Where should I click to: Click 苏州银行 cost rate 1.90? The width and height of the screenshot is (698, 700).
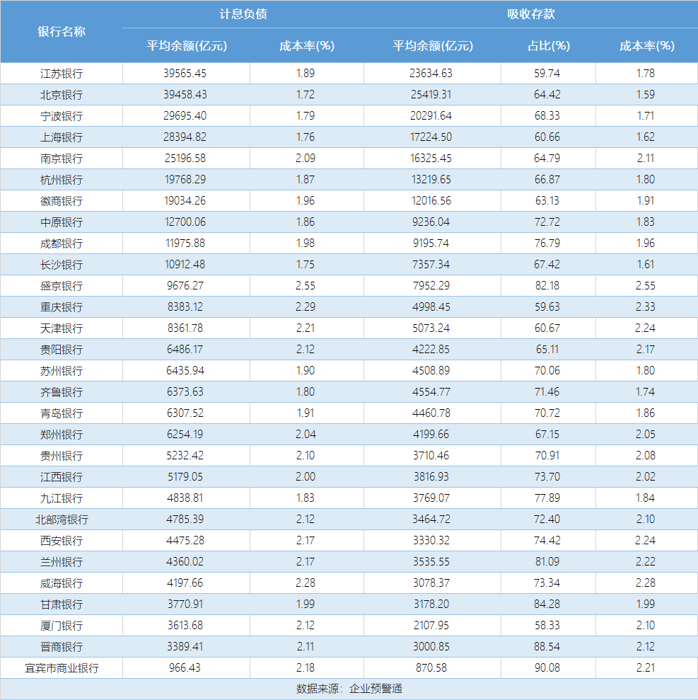[x=306, y=370]
